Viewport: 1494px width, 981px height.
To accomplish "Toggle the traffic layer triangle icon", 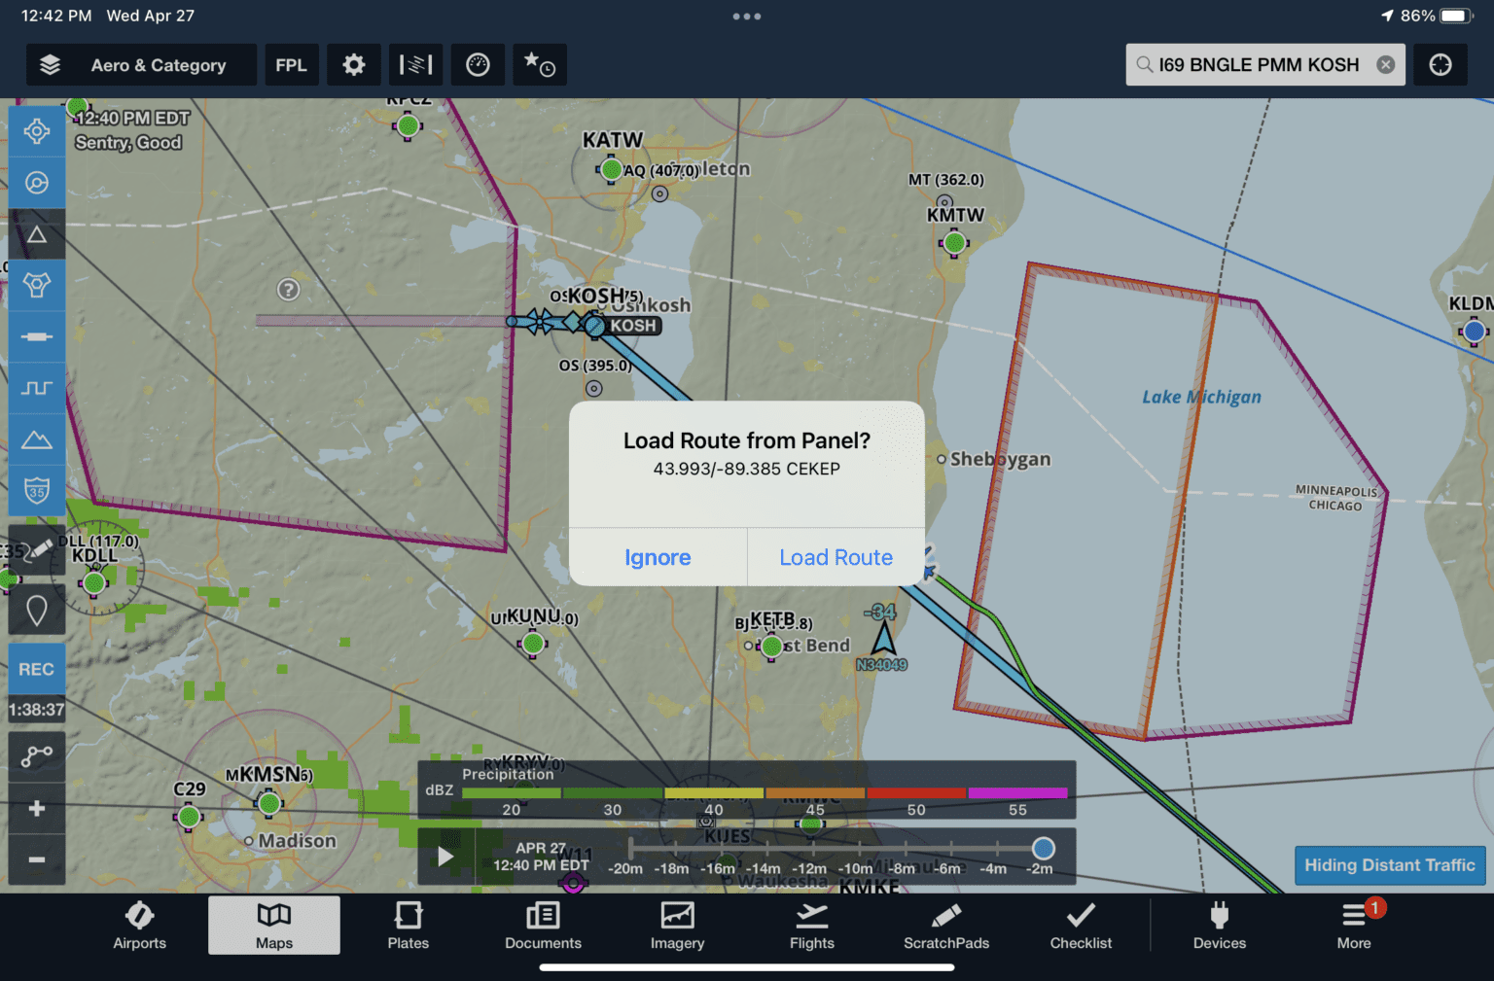I will [x=37, y=233].
